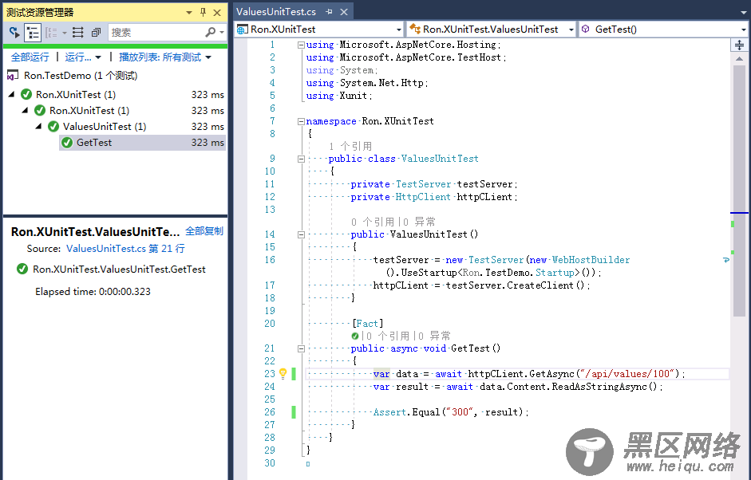Open the search filter dropdown arrow
751x480 pixels.
(x=222, y=32)
